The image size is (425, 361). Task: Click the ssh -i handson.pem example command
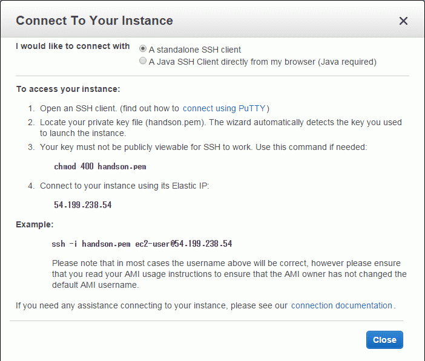coord(142,244)
